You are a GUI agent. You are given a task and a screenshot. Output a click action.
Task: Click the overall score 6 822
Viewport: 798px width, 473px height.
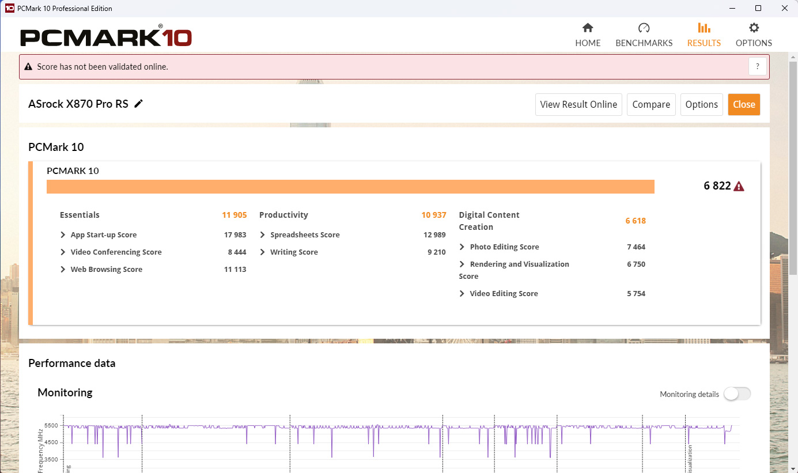(x=717, y=186)
